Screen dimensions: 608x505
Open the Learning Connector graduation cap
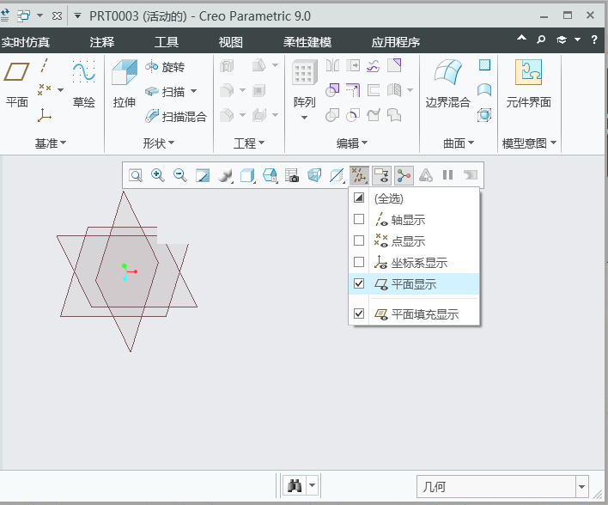562,40
